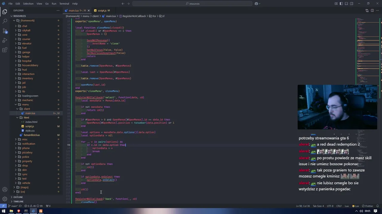Expand the OUTLINE section
The width and height of the screenshot is (382, 214).
18,197
